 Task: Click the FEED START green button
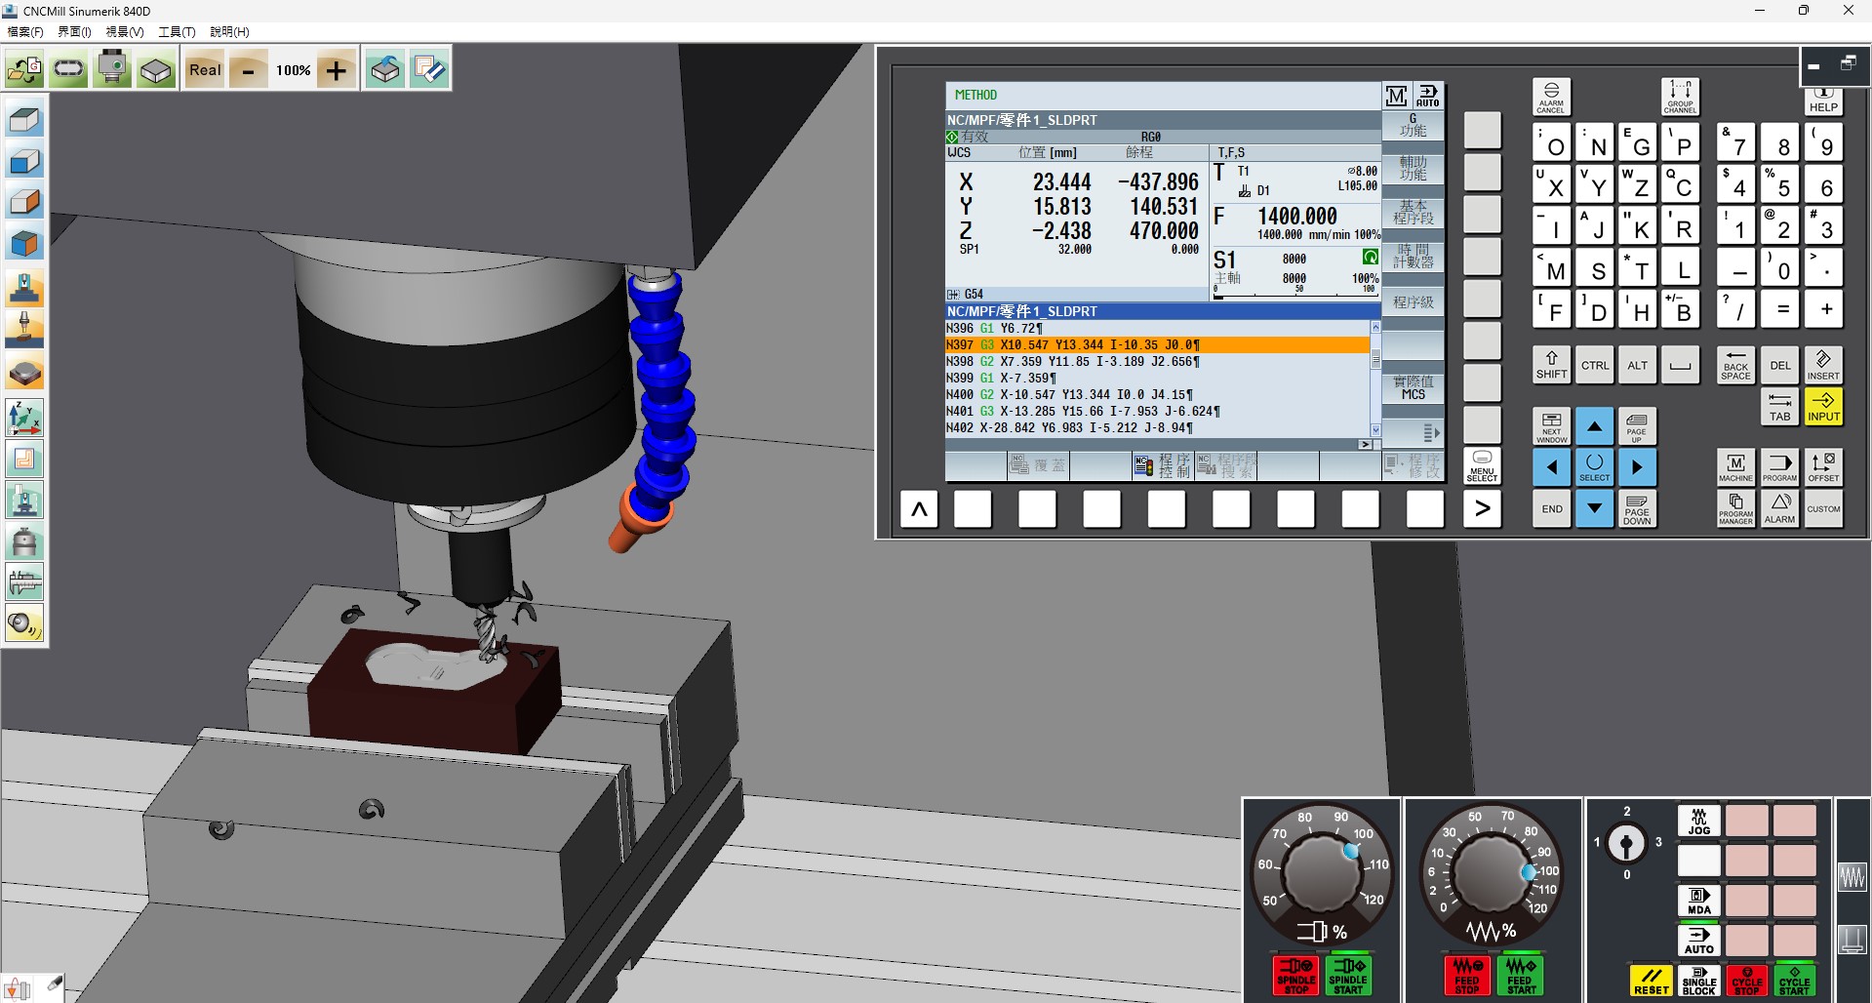click(1520, 976)
